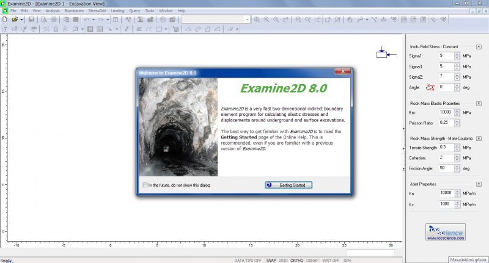
Task: Click the rectangle shape tool icon
Action: coord(159,29)
